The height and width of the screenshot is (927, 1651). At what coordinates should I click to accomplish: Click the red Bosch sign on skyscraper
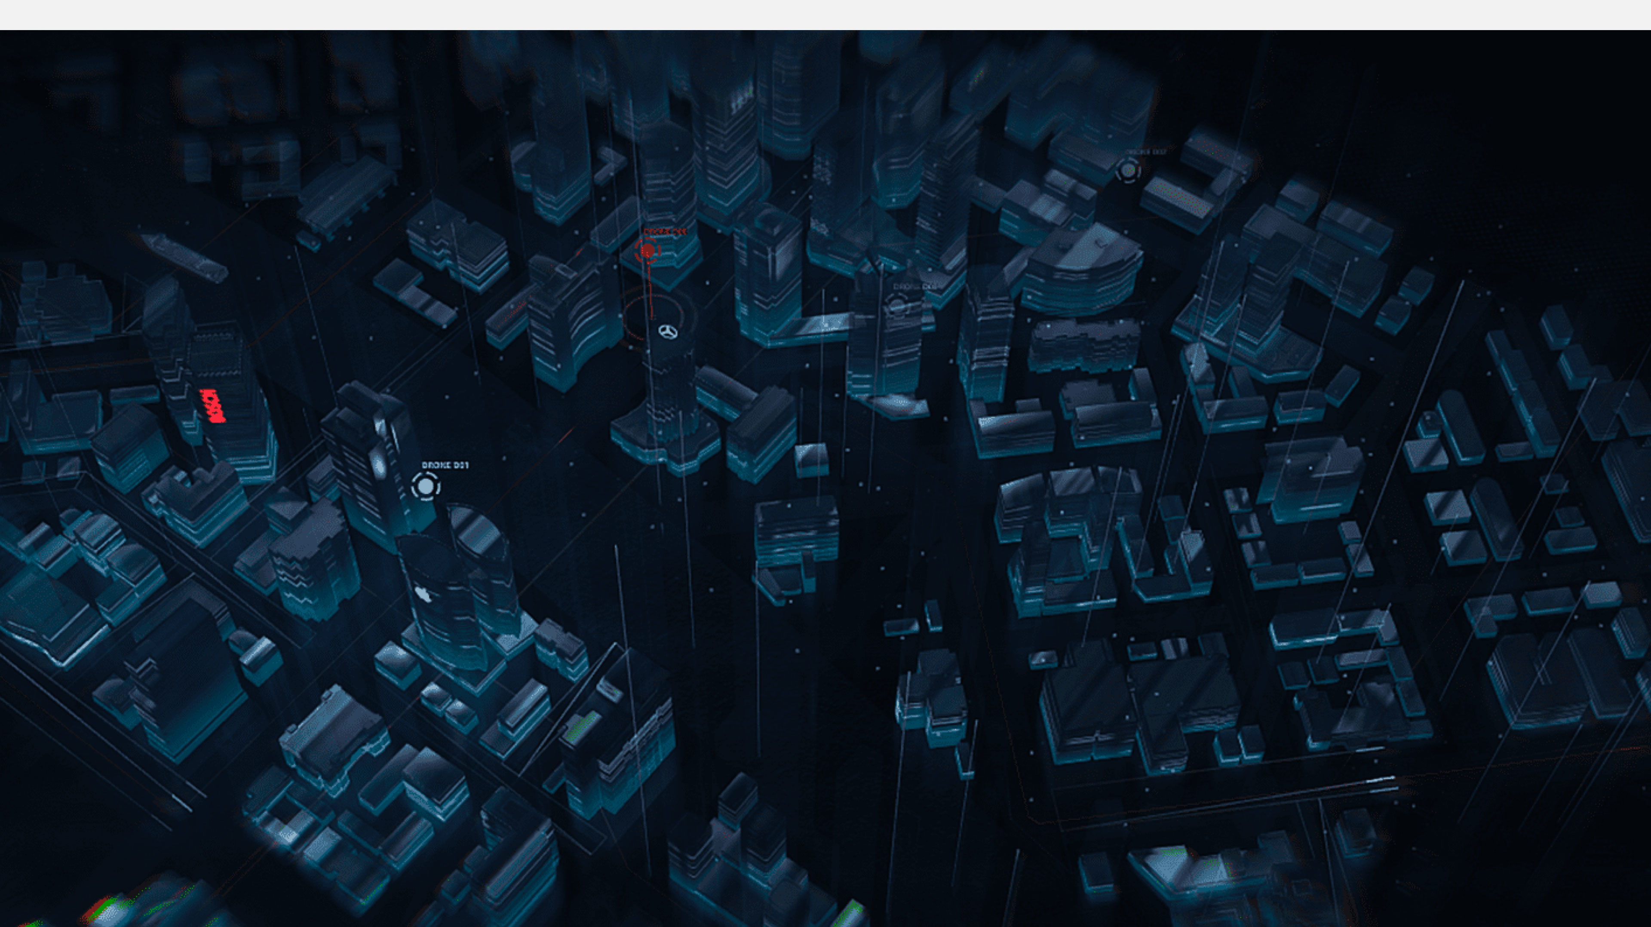213,406
